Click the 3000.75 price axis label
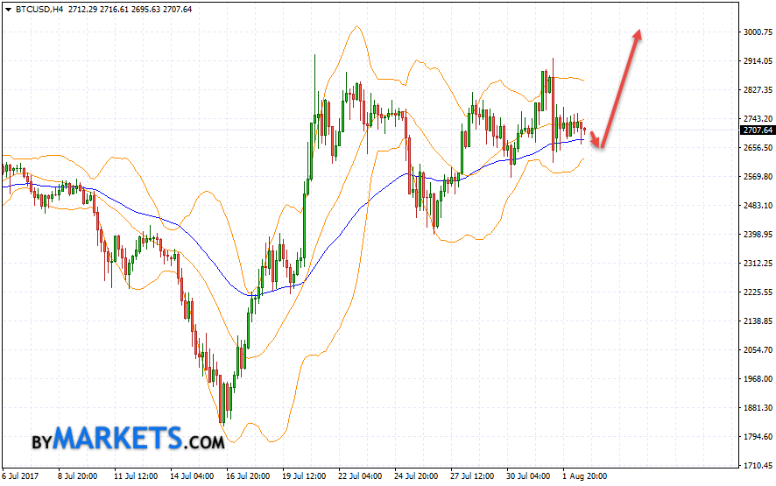776x486 pixels. (x=757, y=32)
